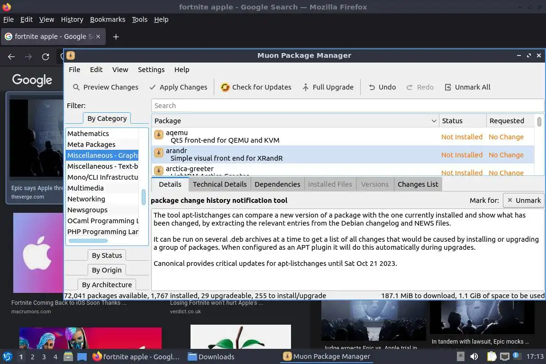Open the start menu in taskbar
546x364 pixels.
click(x=7, y=357)
